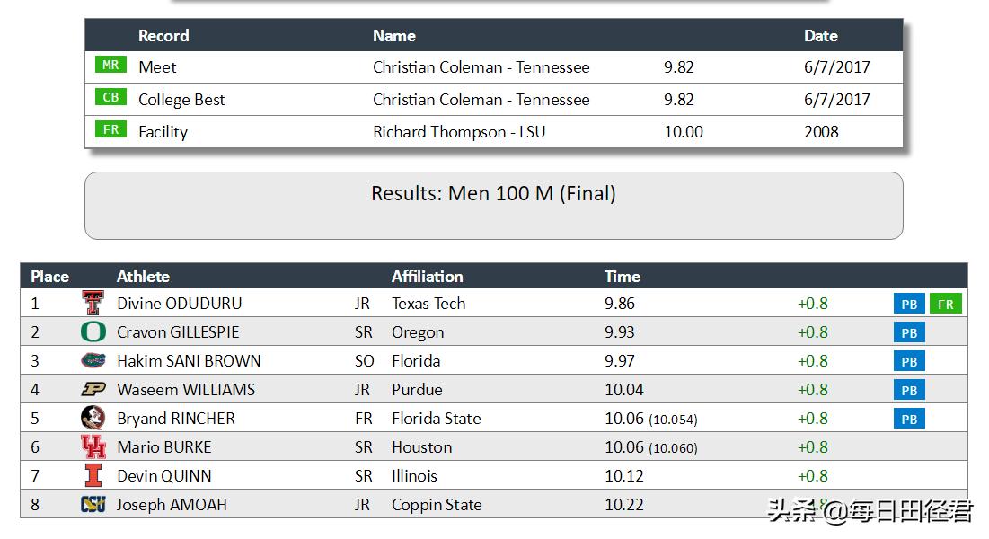Click the FR badge beside Facility record

point(110,130)
